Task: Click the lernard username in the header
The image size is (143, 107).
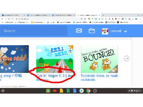Action: click(x=116, y=31)
